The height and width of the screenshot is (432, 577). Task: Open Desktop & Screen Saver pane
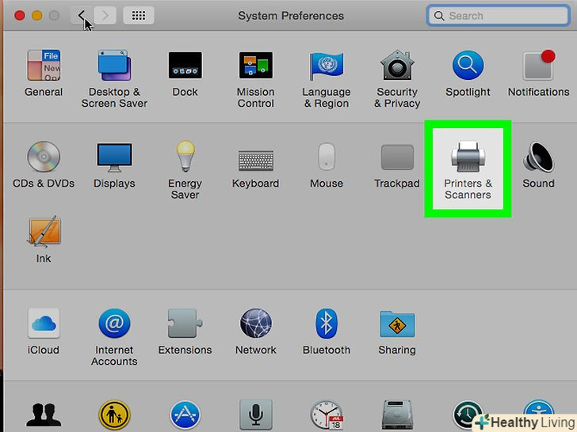114,79
